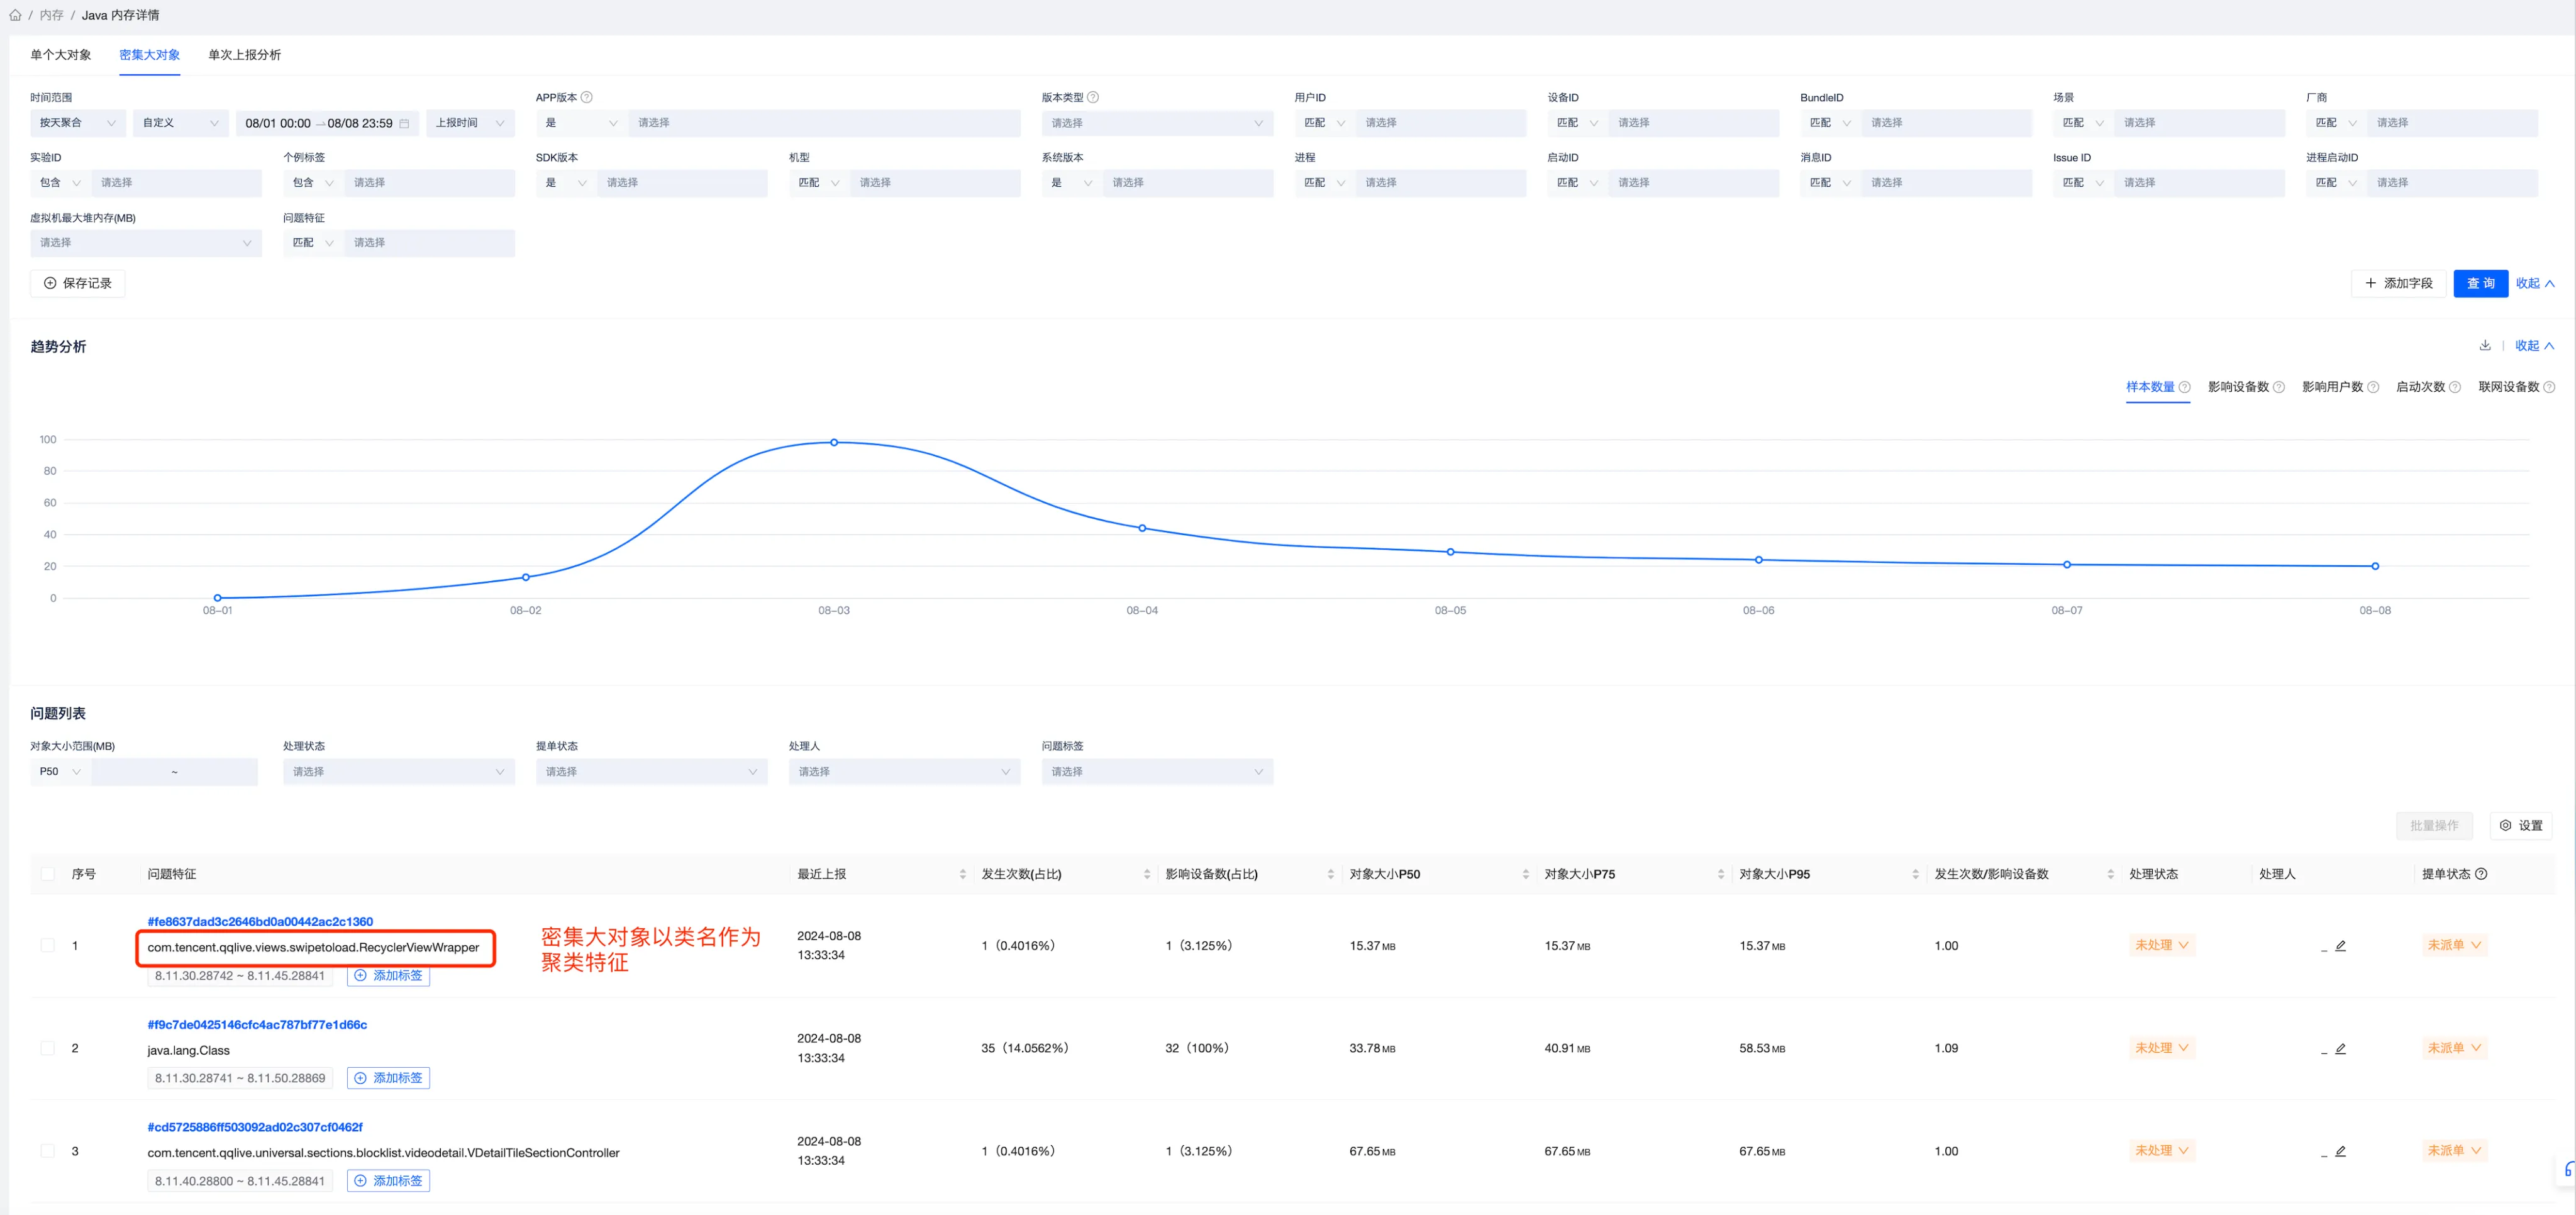This screenshot has height=1215, width=2576.
Task: Tick the checkbox for row 3
Action: pyautogui.click(x=48, y=1151)
